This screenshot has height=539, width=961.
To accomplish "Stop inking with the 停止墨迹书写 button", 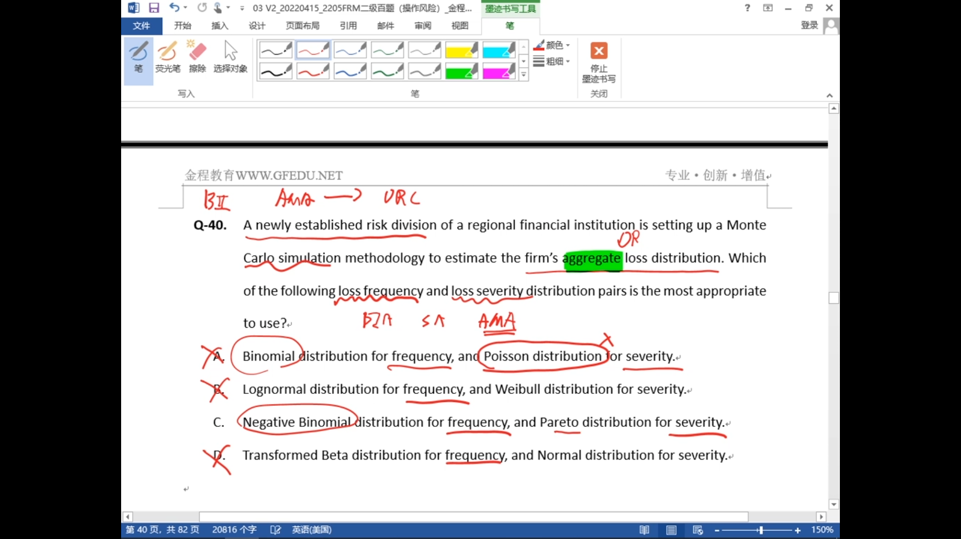I will pyautogui.click(x=599, y=62).
